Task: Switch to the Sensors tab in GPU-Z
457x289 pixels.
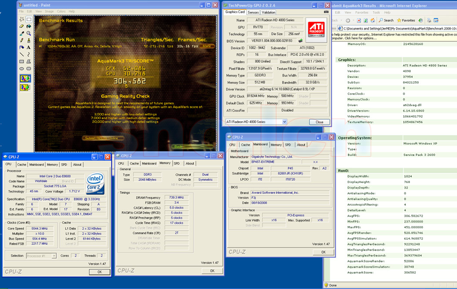Action: [x=253, y=13]
